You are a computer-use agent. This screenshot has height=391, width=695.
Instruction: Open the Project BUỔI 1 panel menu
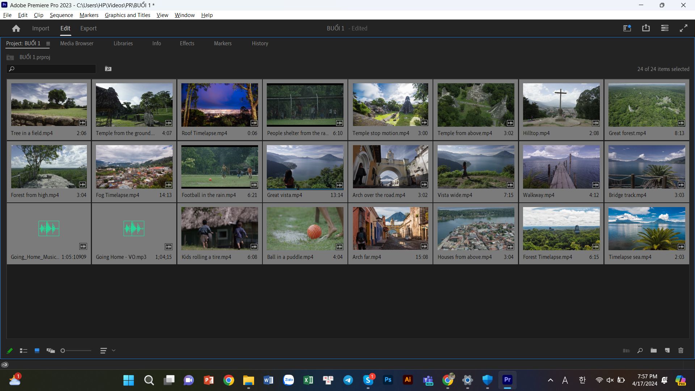coord(48,43)
